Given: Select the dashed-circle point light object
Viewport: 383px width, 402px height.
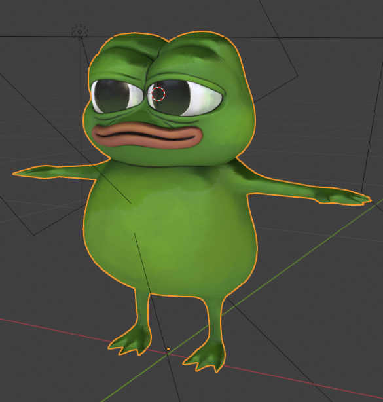Looking at the screenshot, I should (80, 32).
